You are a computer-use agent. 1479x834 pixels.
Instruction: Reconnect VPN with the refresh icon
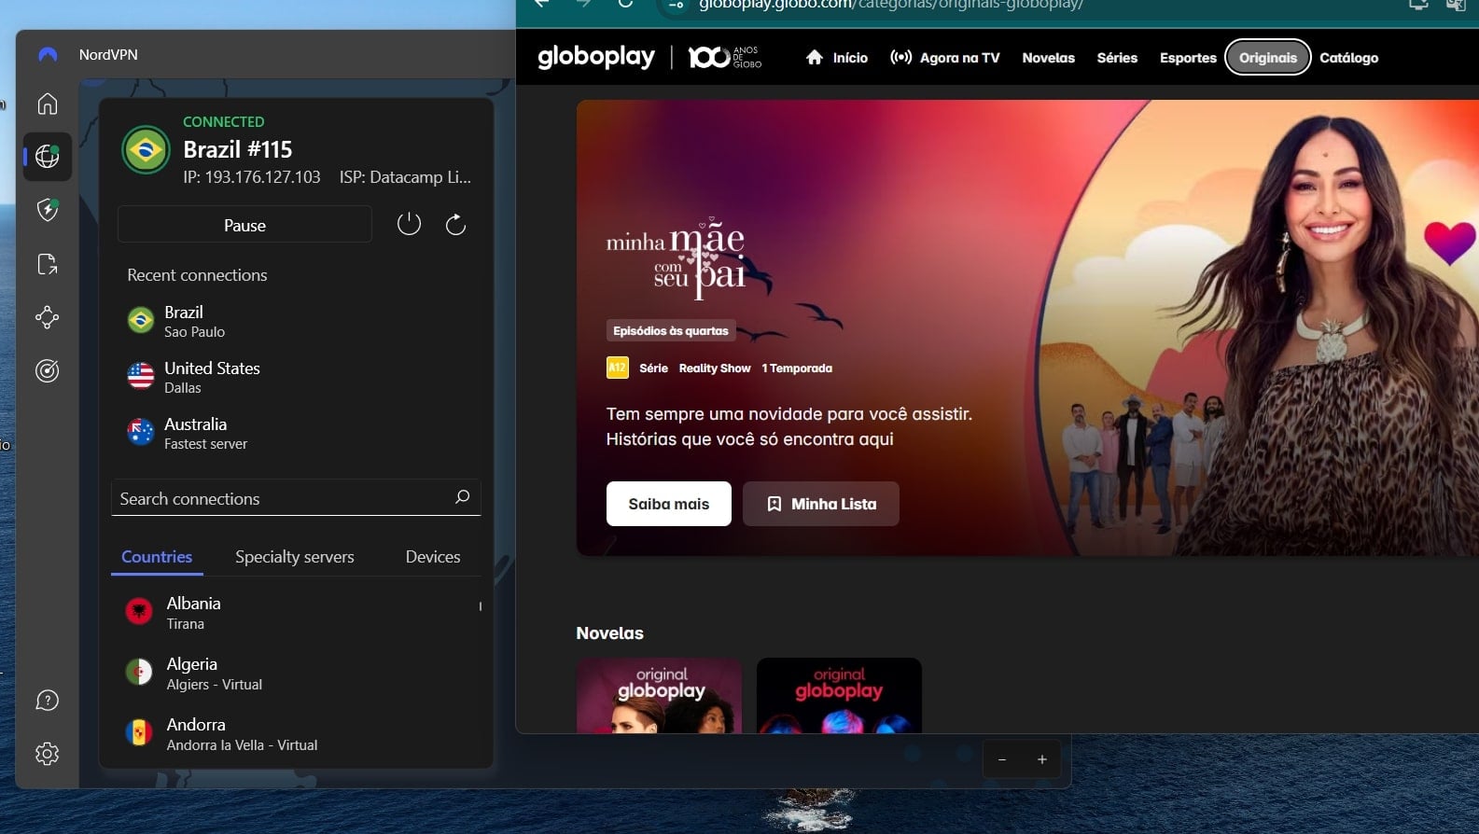455,224
